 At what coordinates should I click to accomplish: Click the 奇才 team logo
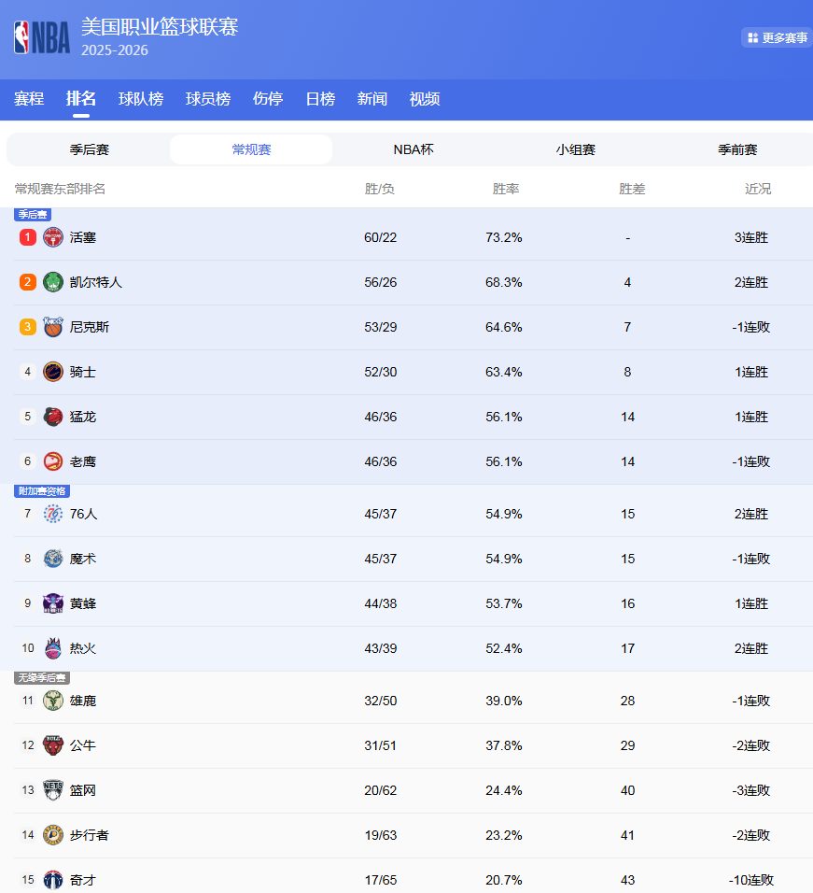click(53, 880)
